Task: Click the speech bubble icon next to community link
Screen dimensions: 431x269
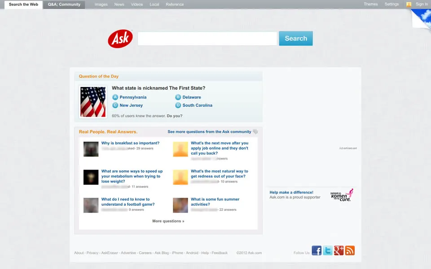Action: (x=255, y=132)
